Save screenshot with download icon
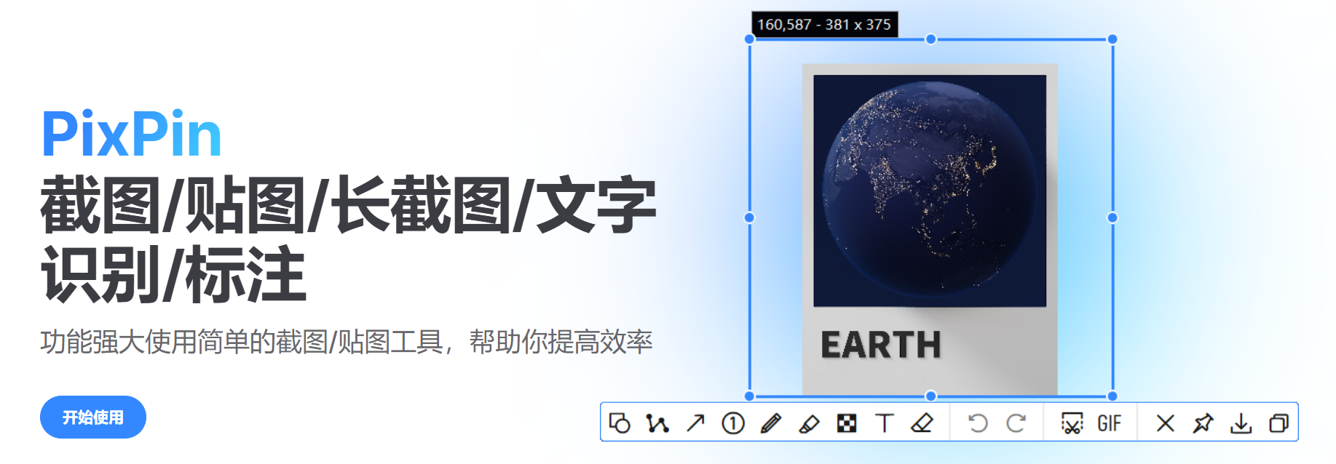Screen dimensions: 1336x464 [1241, 423]
